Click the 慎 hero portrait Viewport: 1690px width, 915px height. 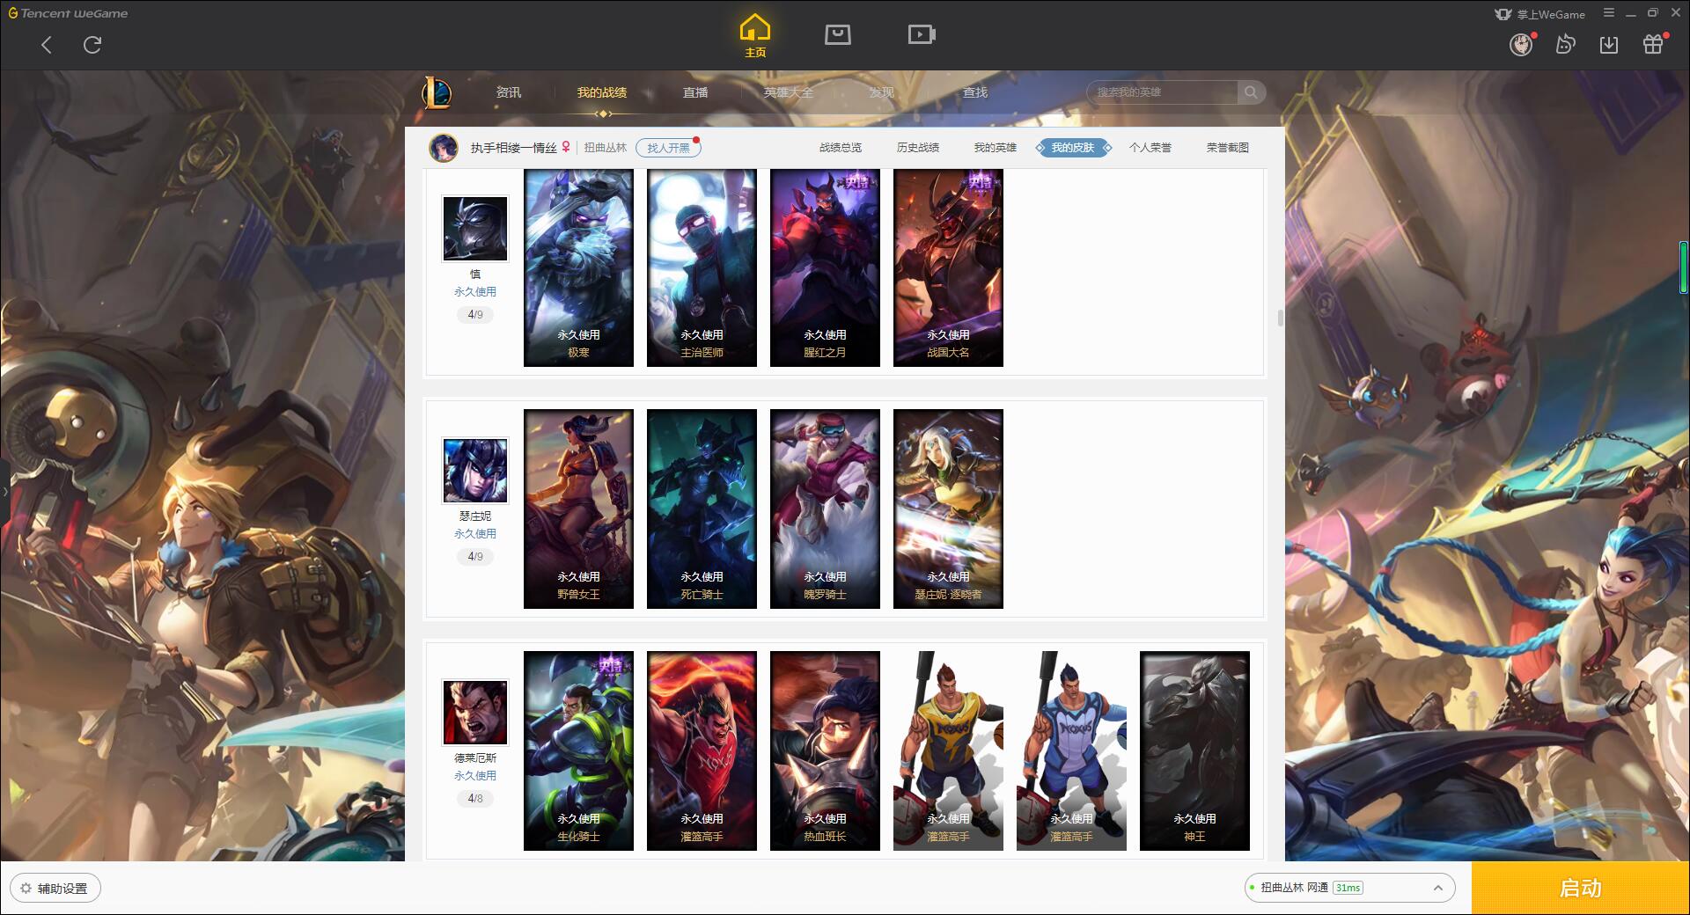(475, 229)
